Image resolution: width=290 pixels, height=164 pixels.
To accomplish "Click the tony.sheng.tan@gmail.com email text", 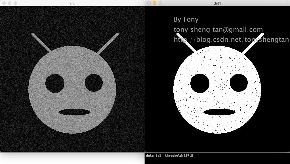I will coord(218,30).
